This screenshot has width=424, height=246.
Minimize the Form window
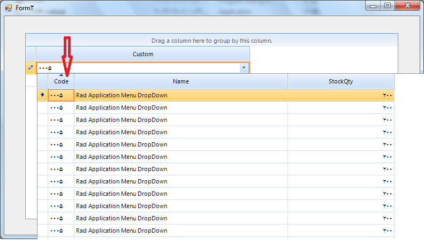tap(373, 6)
